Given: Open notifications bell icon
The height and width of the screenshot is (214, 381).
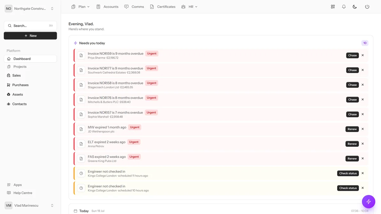Looking at the screenshot, I should (x=344, y=7).
